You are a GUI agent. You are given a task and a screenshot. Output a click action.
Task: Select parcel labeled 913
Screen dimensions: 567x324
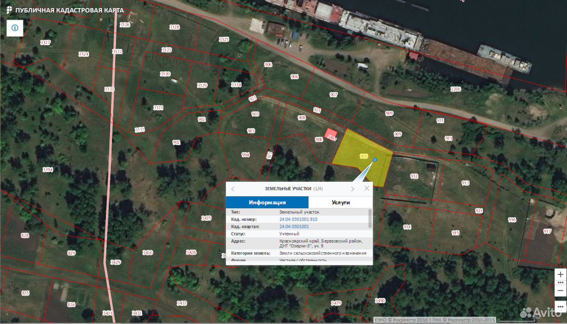click(465, 183)
